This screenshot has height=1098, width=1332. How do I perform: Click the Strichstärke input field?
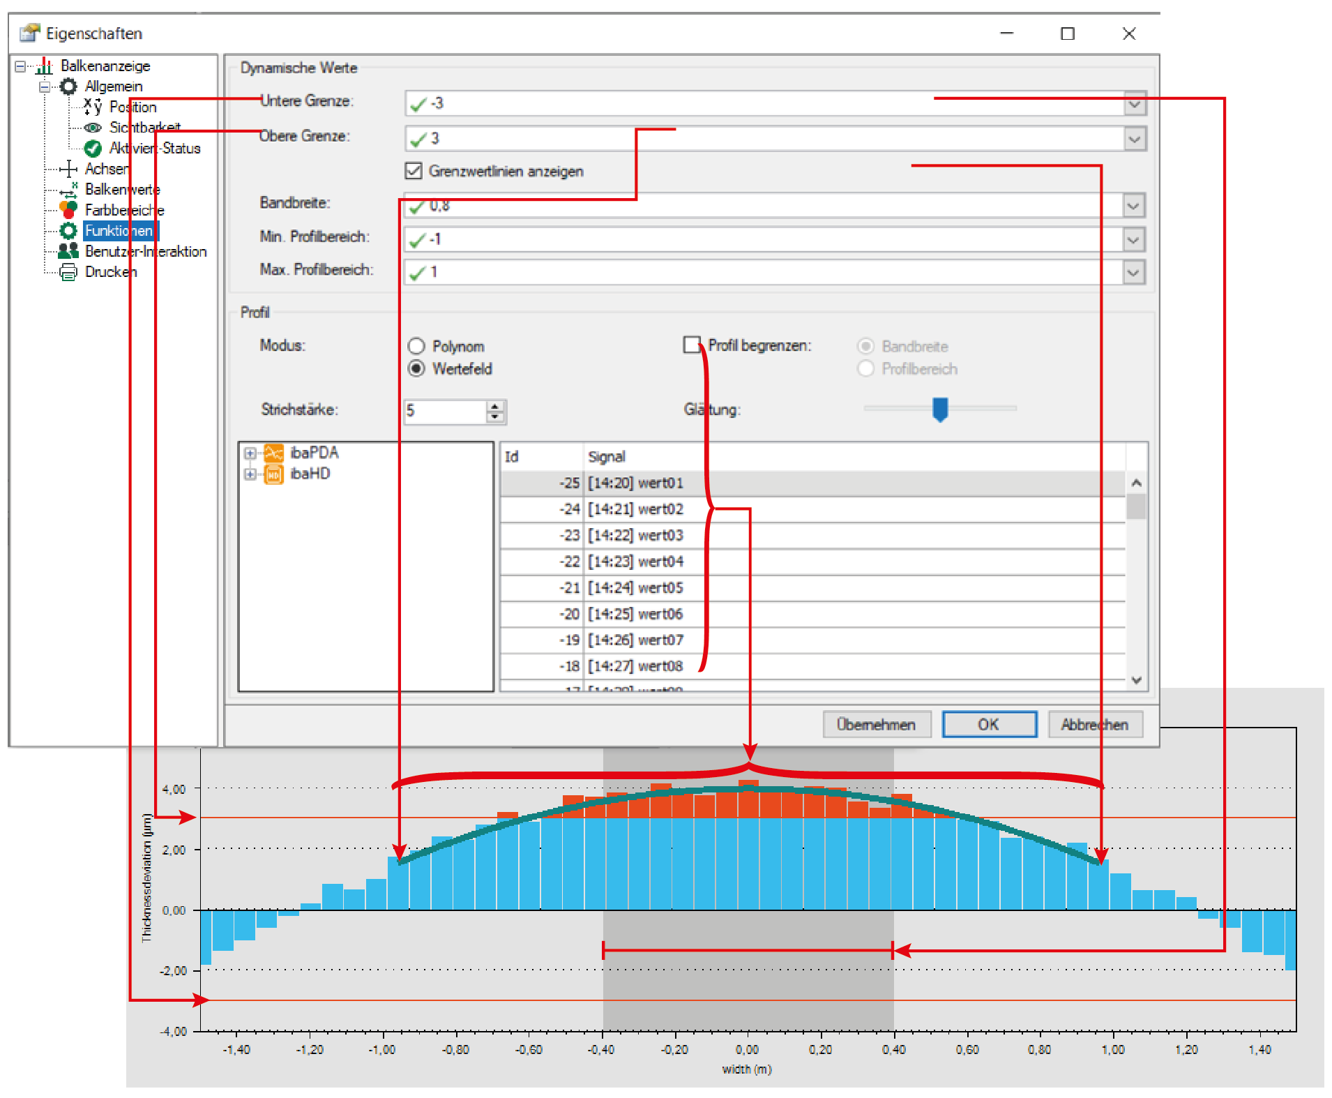click(444, 411)
